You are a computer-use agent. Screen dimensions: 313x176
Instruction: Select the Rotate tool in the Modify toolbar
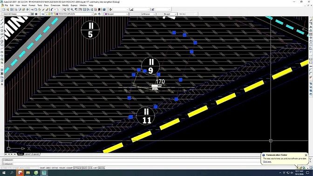(x=311, y=41)
